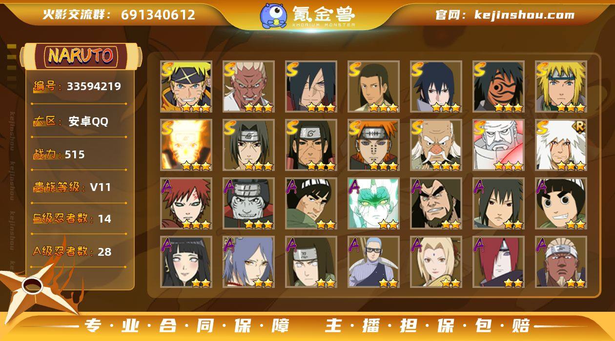Image resolution: width=615 pixels, height=341 pixels.
Task: Click the purple-haired Konan portrait
Action: point(248,262)
